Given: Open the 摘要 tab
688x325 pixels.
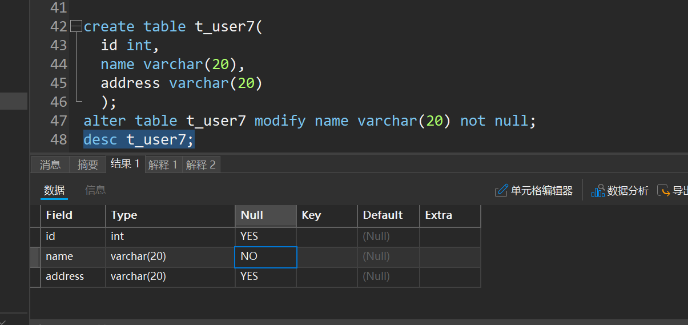Looking at the screenshot, I should 88,164.
